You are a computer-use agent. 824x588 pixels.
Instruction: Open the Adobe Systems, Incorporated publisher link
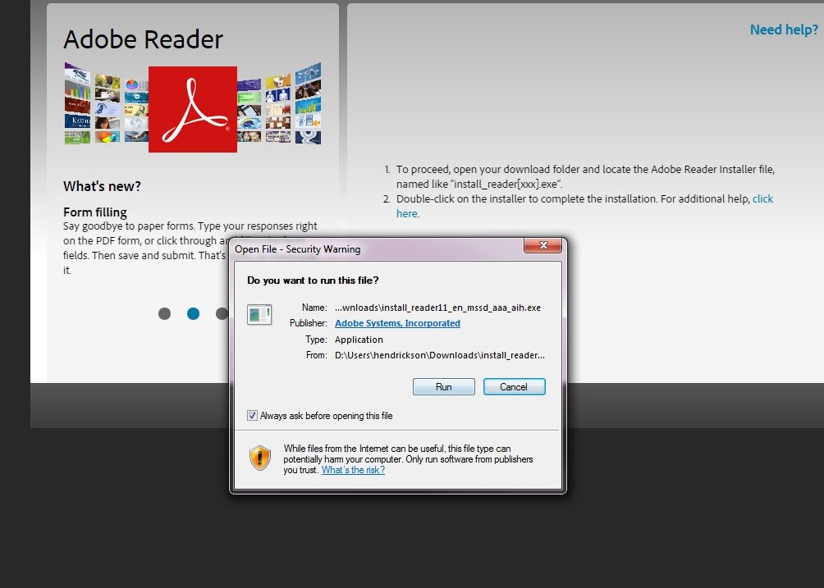point(397,323)
